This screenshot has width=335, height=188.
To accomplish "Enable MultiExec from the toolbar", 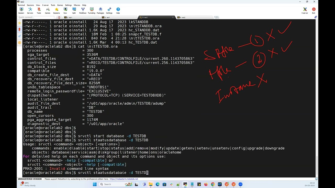I will pos(83,10).
